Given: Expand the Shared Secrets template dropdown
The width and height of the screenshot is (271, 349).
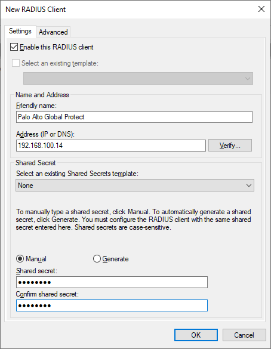Looking at the screenshot, I should 135,186.
